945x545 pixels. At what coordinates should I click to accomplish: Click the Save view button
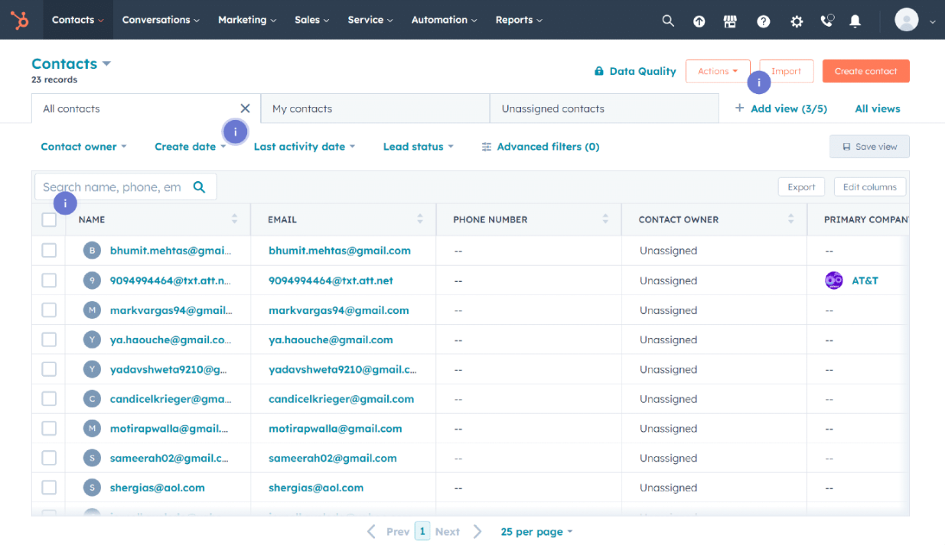pyautogui.click(x=869, y=147)
